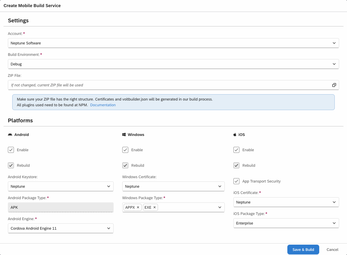Click the Android robot icon
Image resolution: width=347 pixels, height=255 pixels.
[x=10, y=135]
